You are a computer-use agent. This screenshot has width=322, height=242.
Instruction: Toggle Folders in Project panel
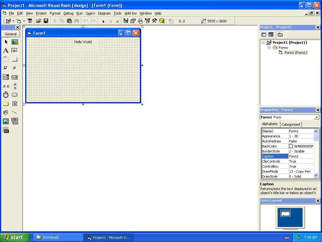click(x=280, y=35)
